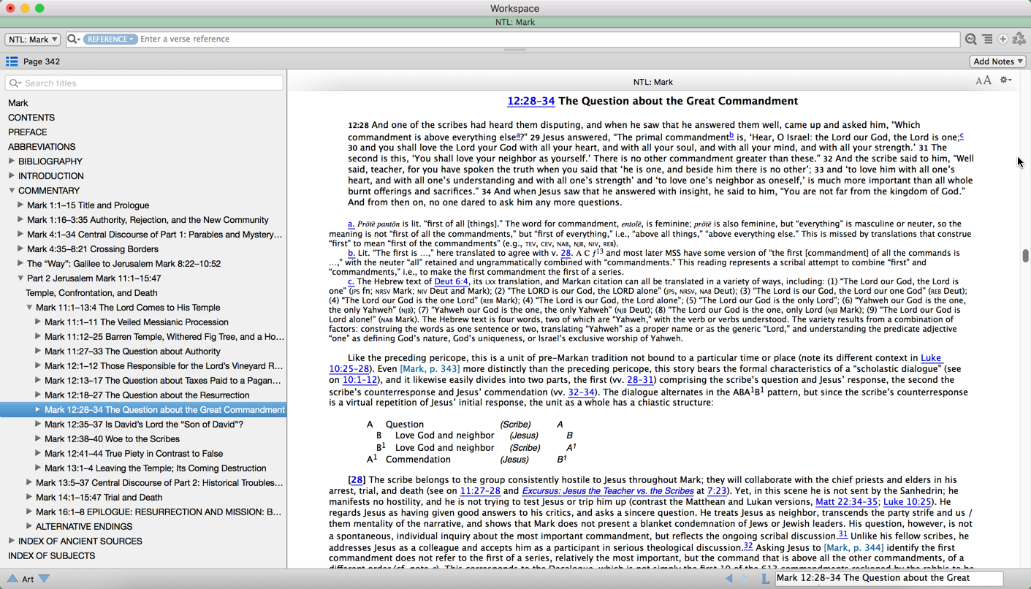Select Mark 12:41–44 True Piety in Contrast
Screen dimensions: 1031x589
click(134, 454)
